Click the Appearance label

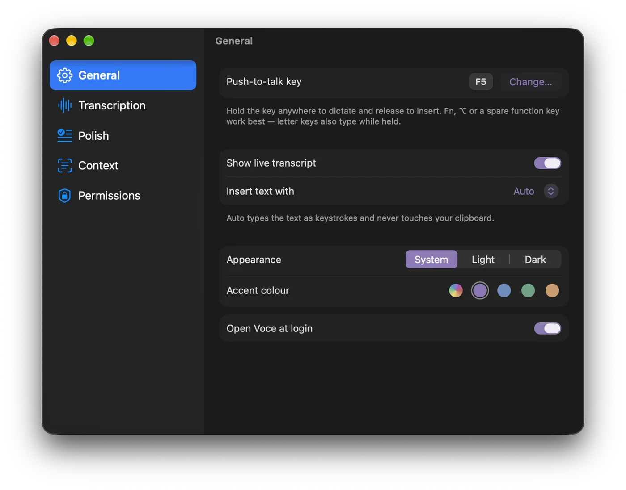click(254, 260)
